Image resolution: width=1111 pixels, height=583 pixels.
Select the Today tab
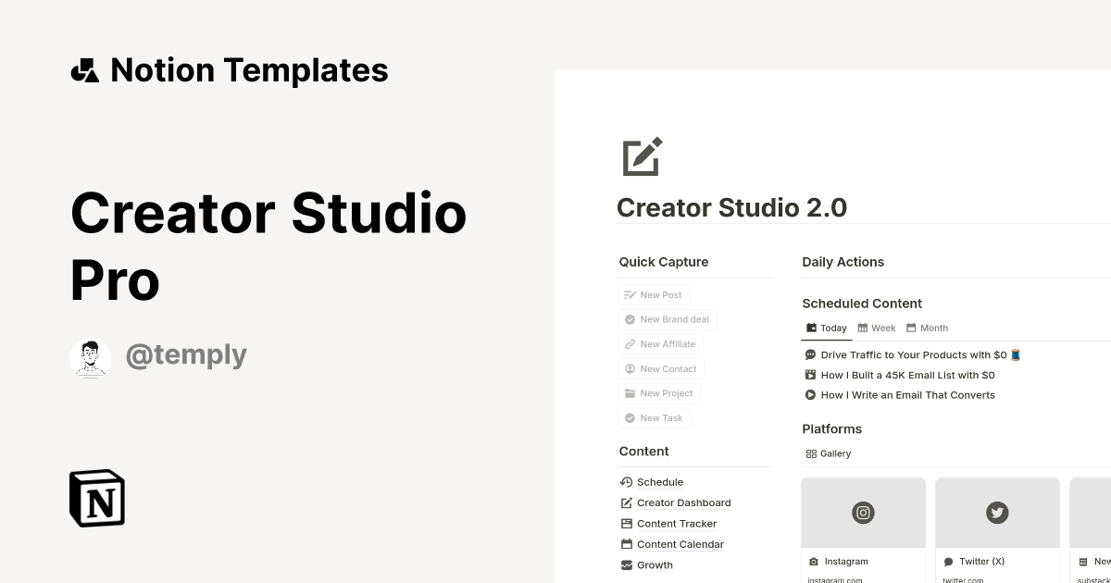click(x=826, y=328)
